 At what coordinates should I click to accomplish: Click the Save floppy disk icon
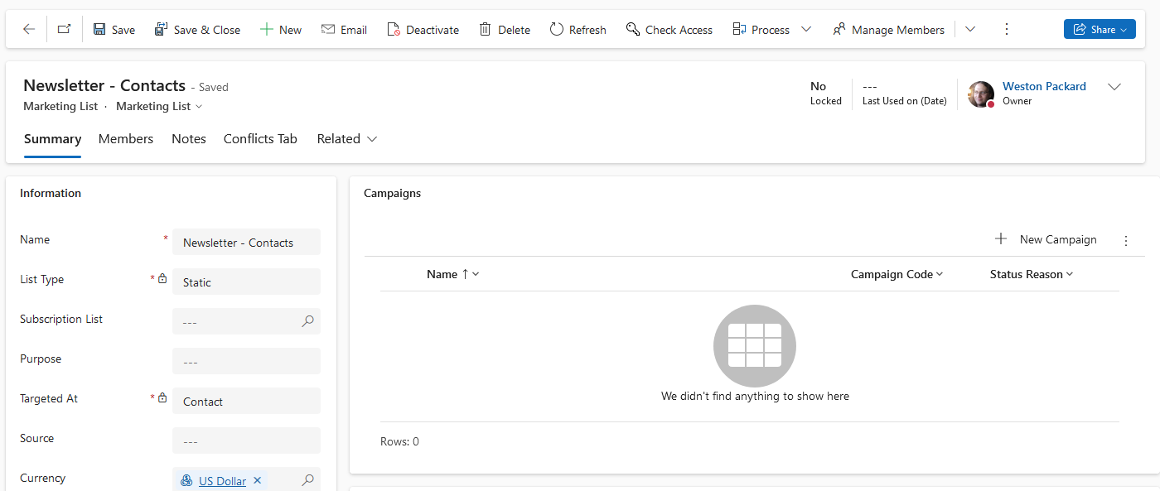click(99, 29)
